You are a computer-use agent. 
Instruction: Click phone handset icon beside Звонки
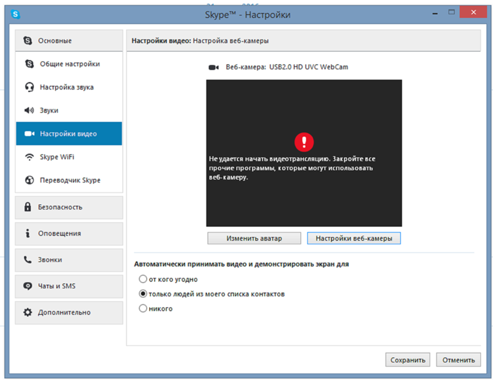point(28,260)
